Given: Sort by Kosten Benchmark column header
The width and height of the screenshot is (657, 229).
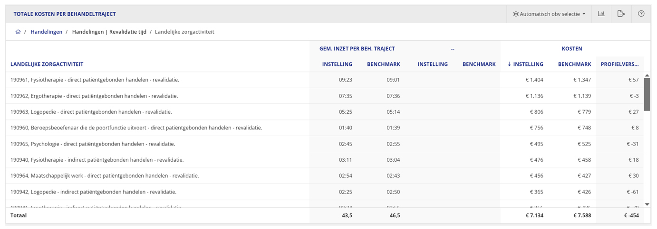Looking at the screenshot, I should point(575,64).
